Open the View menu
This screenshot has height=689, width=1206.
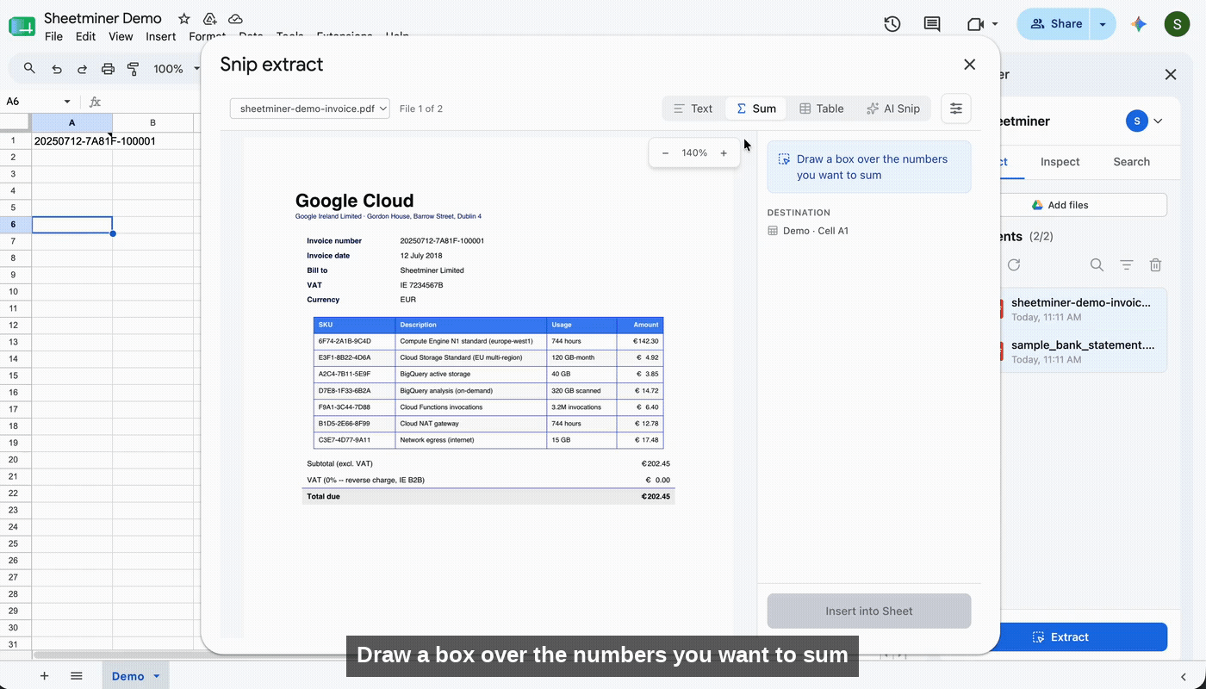pyautogui.click(x=121, y=36)
